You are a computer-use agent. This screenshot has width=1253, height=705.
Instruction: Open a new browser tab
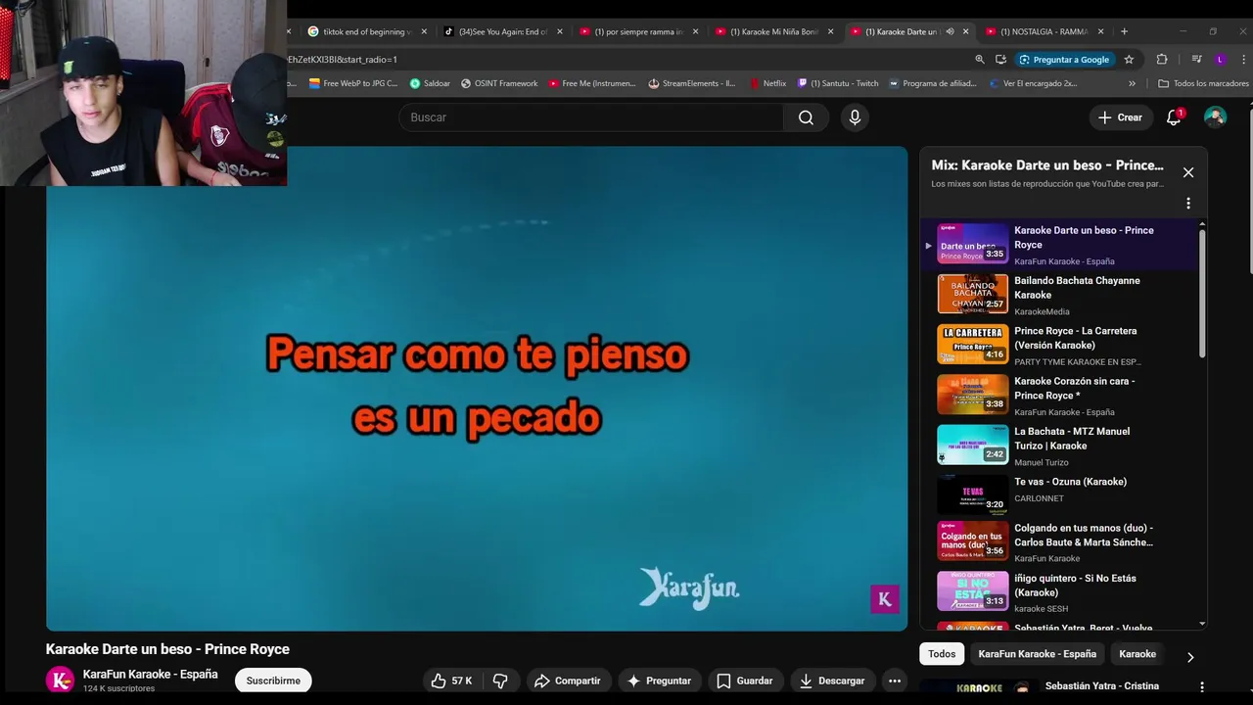click(x=1124, y=31)
